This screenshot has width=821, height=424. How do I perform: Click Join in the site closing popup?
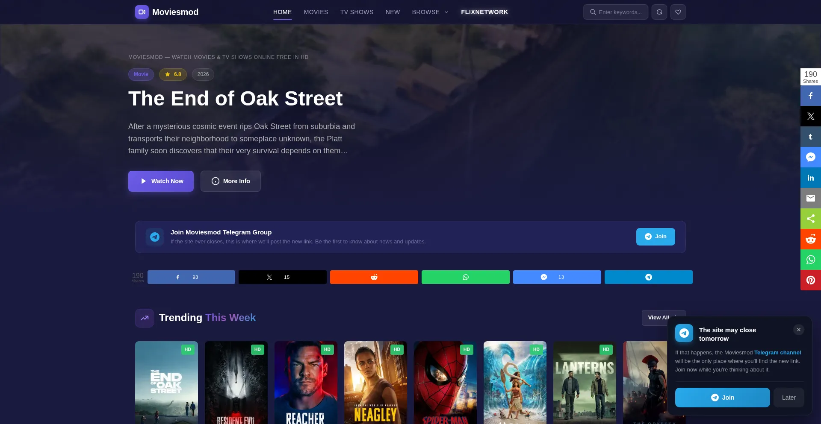pyautogui.click(x=723, y=398)
